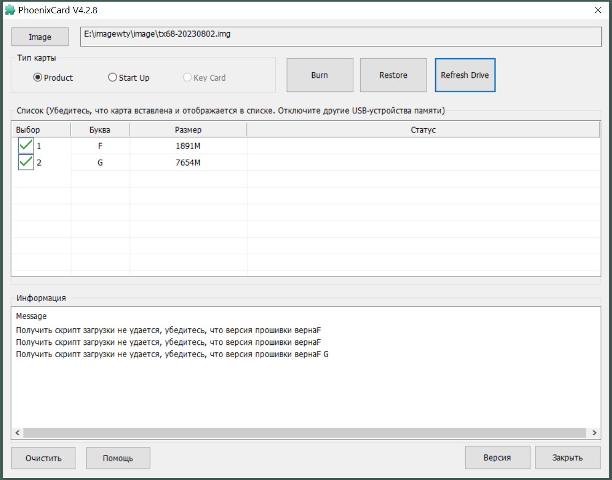Click the Версия button
The width and height of the screenshot is (612, 480).
pyautogui.click(x=497, y=458)
